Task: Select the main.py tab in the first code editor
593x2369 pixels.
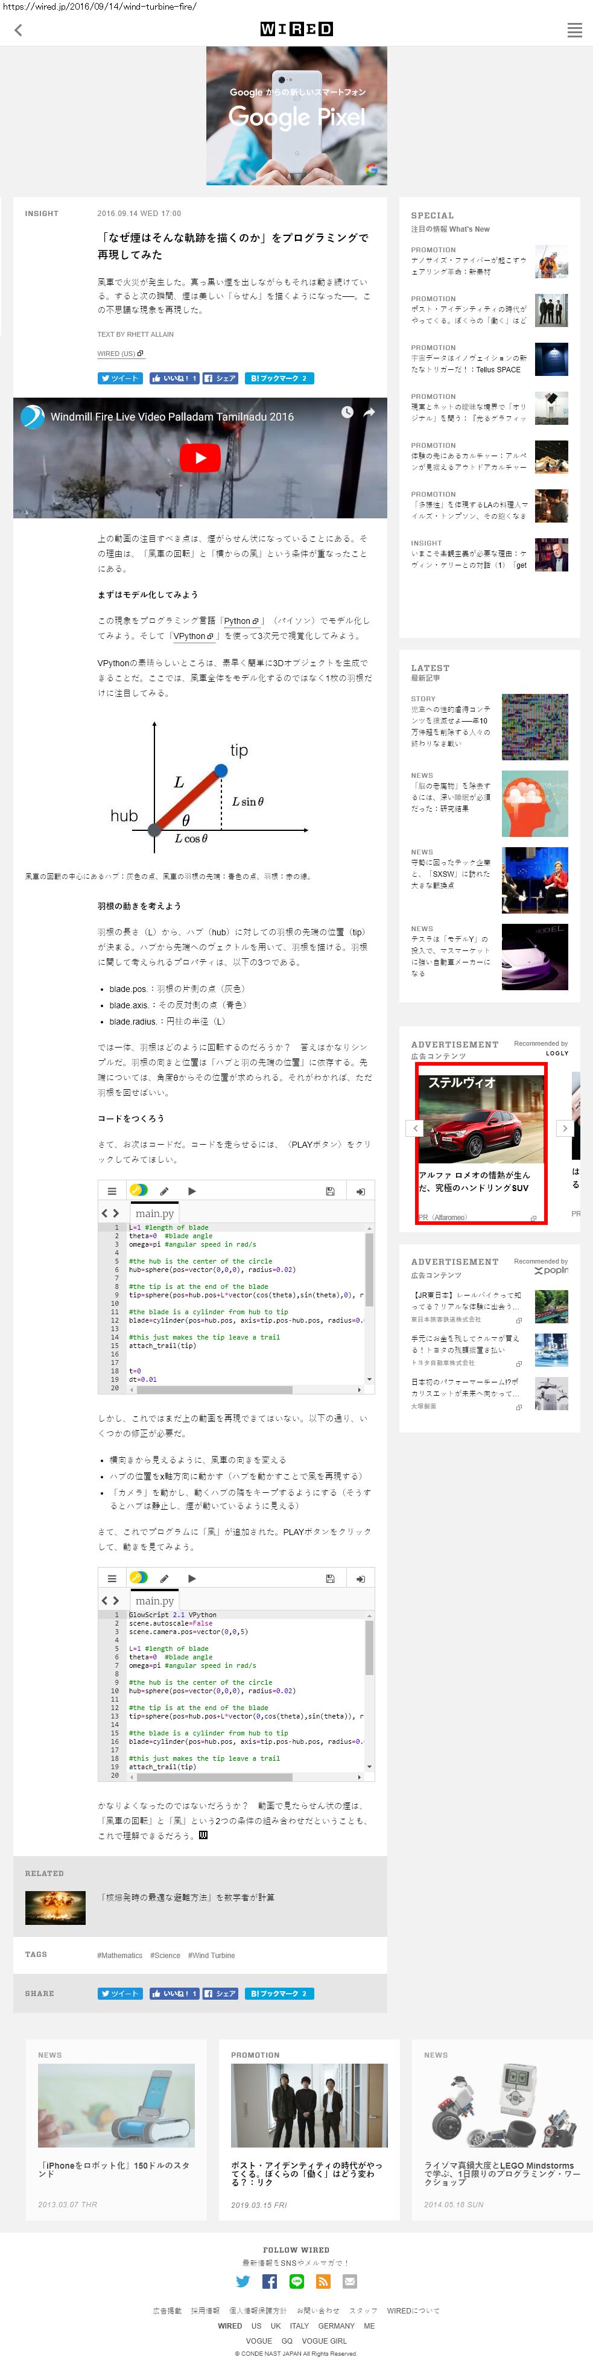Action: 154,1213
